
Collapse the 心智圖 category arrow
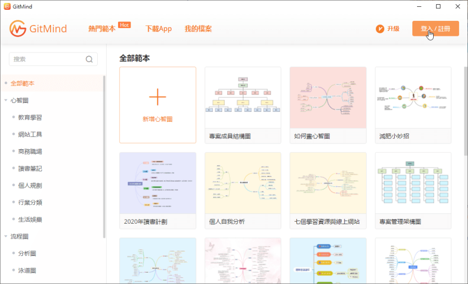[x=6, y=100]
